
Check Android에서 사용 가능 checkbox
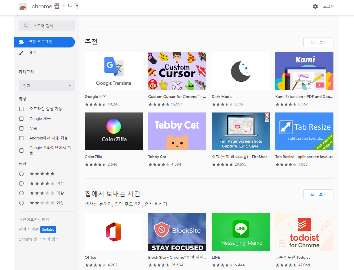21,138
